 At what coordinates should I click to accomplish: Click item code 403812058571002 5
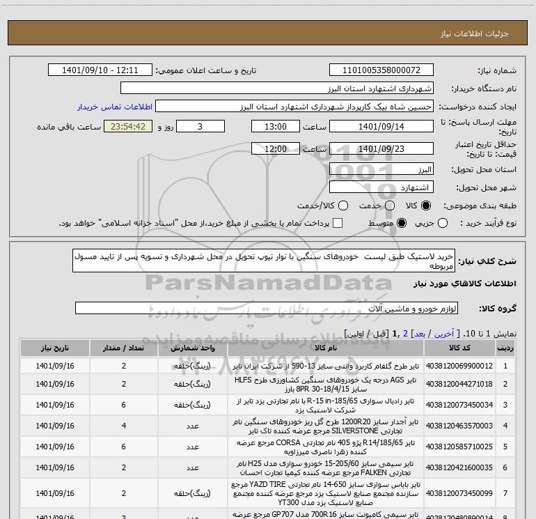click(459, 447)
